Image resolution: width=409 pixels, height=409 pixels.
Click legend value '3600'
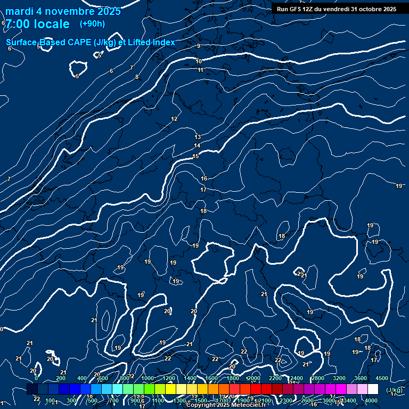tap(360, 378)
